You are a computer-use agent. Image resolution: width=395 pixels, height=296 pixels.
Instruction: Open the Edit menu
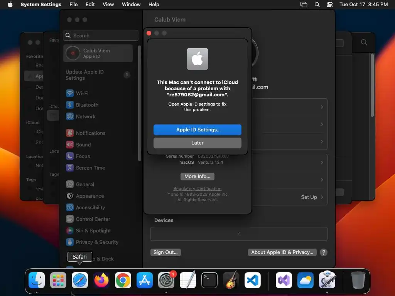click(90, 5)
